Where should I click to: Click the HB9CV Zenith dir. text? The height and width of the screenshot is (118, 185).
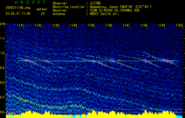pos(105,14)
